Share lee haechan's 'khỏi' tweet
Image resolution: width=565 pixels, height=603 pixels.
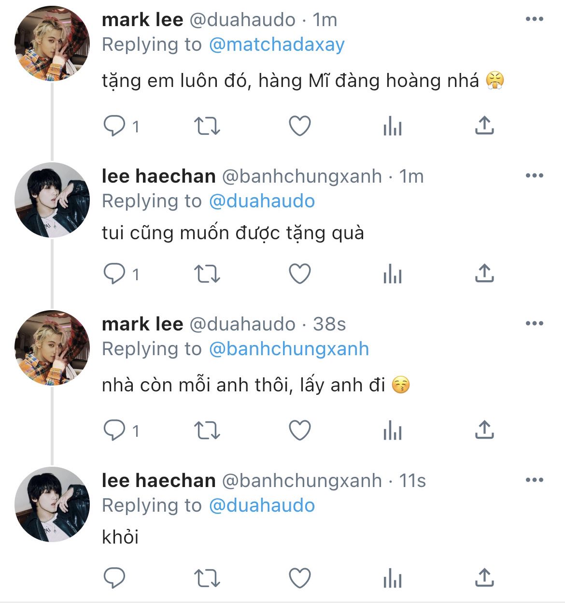click(x=484, y=577)
